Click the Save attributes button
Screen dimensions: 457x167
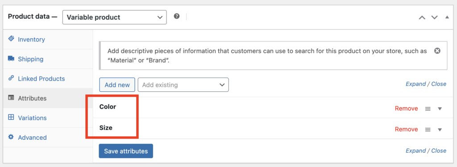[126, 151]
